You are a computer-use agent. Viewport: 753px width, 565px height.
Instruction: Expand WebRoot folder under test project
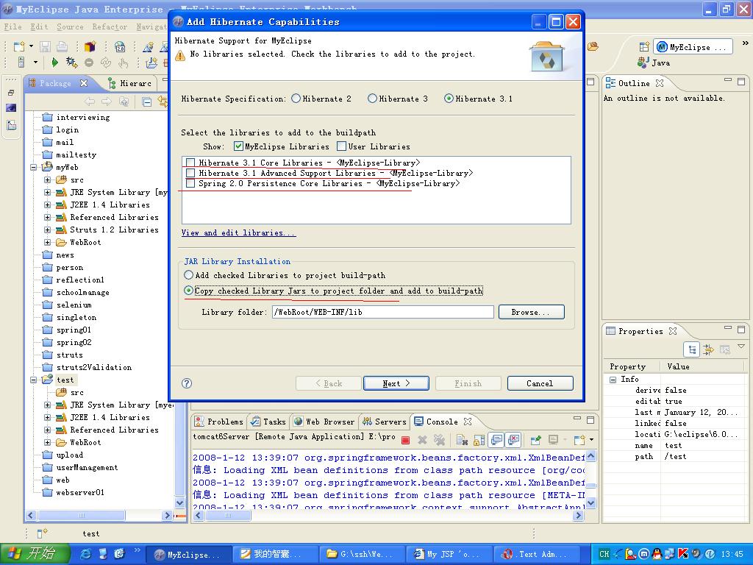tap(47, 442)
